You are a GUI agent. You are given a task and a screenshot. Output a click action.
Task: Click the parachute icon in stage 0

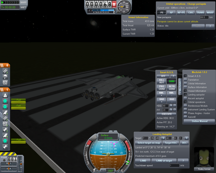5,76
